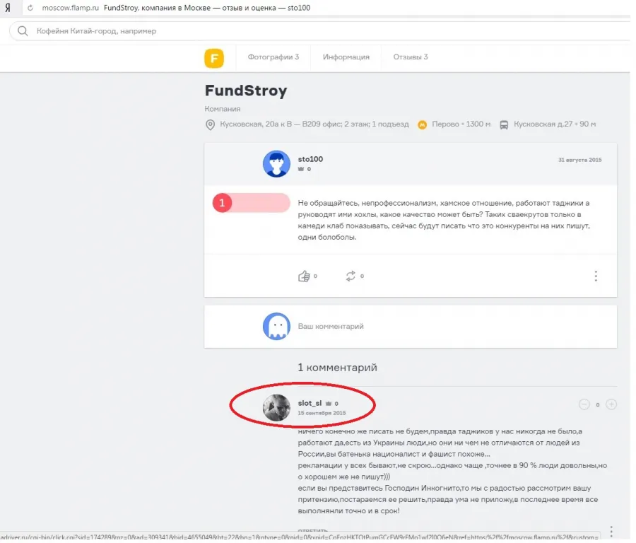Open the review's three-dot options menu
Image resolution: width=636 pixels, height=543 pixels.
coord(596,276)
